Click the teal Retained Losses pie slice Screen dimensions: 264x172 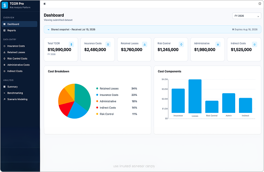[83, 96]
